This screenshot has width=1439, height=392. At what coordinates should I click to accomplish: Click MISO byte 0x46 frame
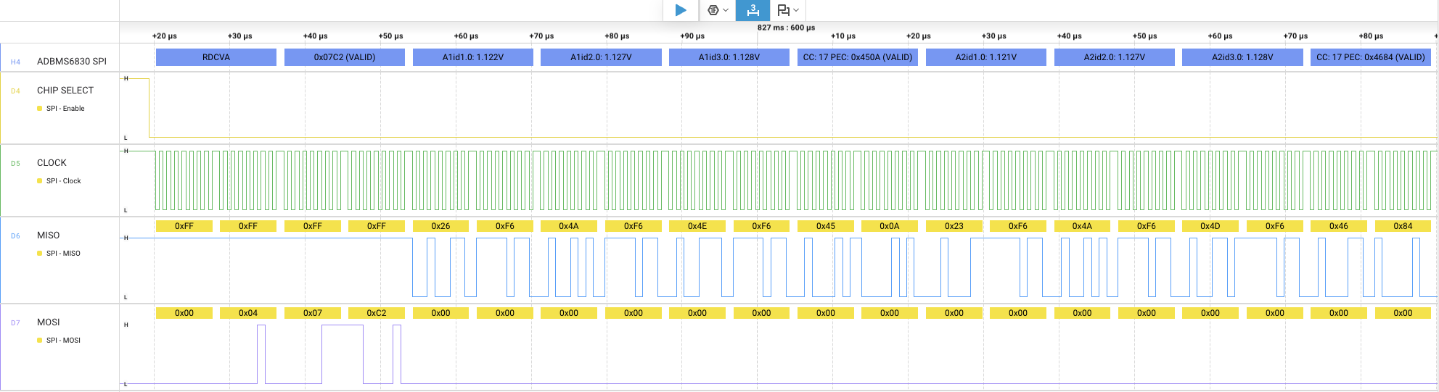tap(1339, 226)
